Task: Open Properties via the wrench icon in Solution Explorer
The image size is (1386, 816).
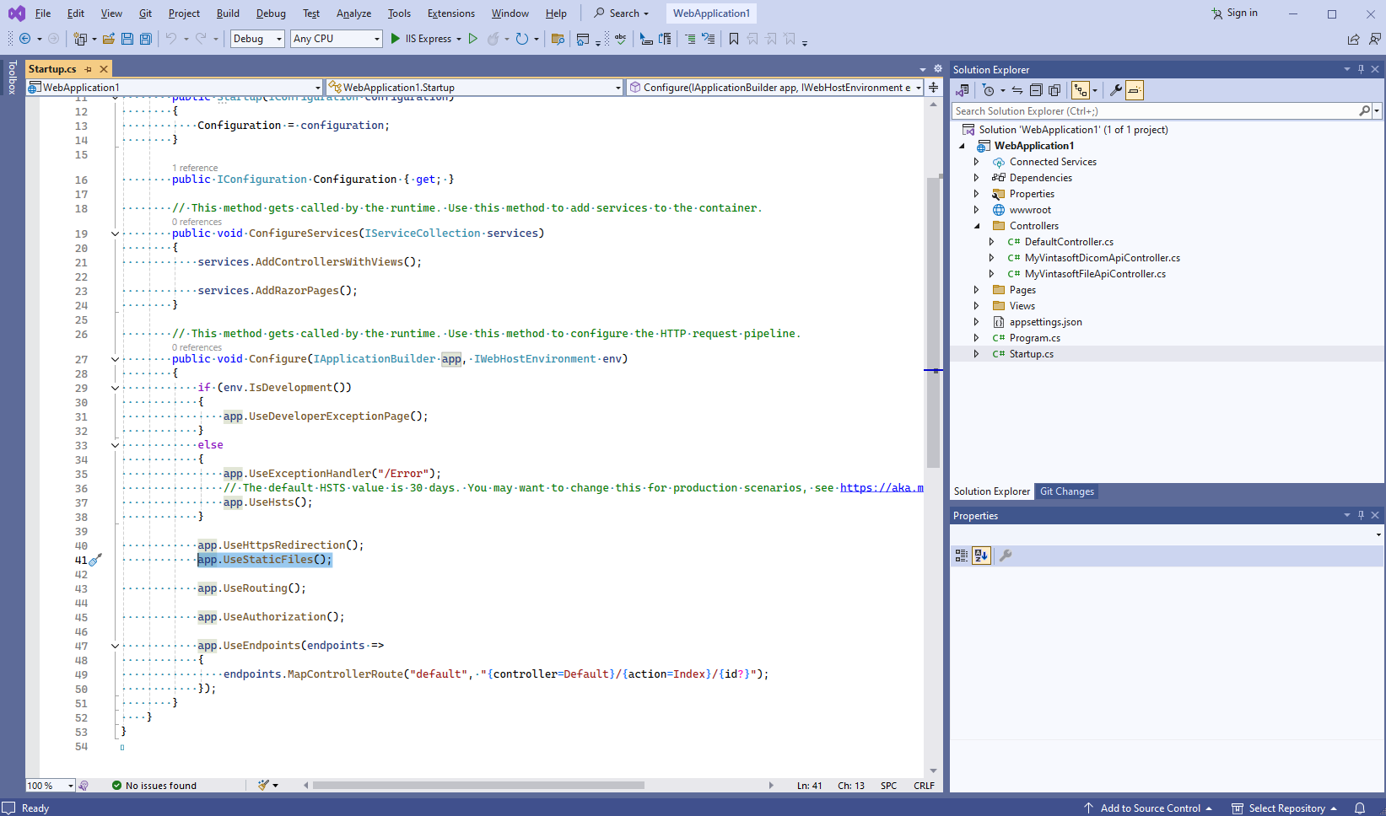Action: [x=1115, y=90]
